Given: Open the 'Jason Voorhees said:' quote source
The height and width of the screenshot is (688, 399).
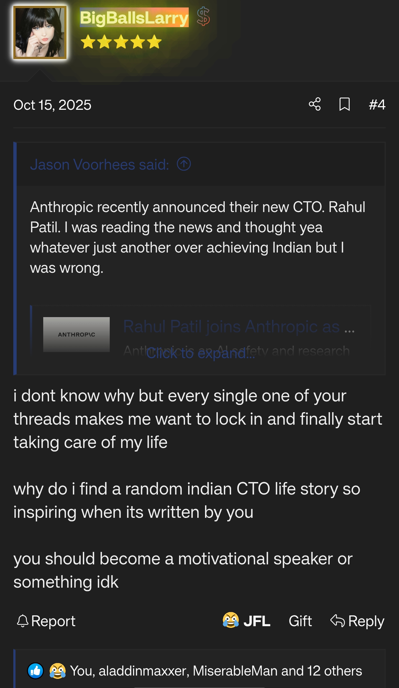Looking at the screenshot, I should [99, 164].
